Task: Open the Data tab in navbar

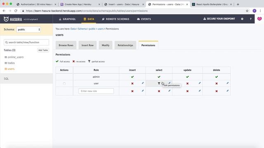Action: (x=89, y=19)
